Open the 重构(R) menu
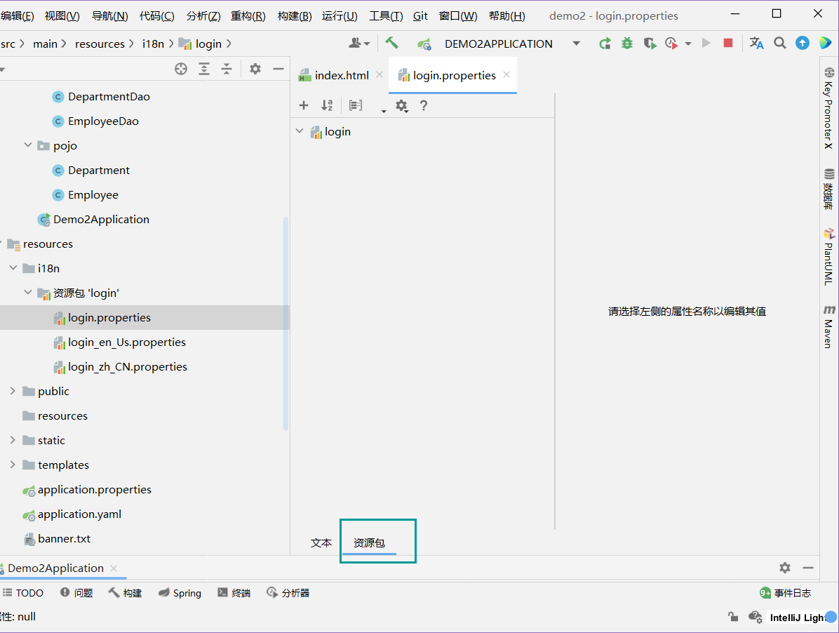Viewport: 839px width, 633px height. (x=248, y=16)
